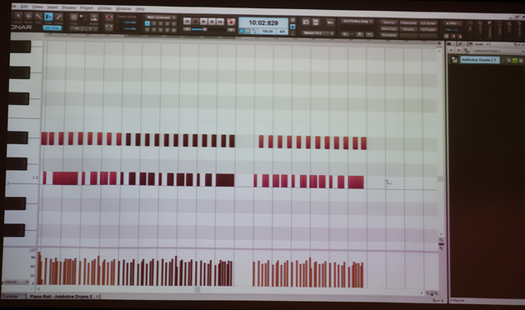Open the Project menu
Viewport: 525px width, 310px height.
point(87,7)
